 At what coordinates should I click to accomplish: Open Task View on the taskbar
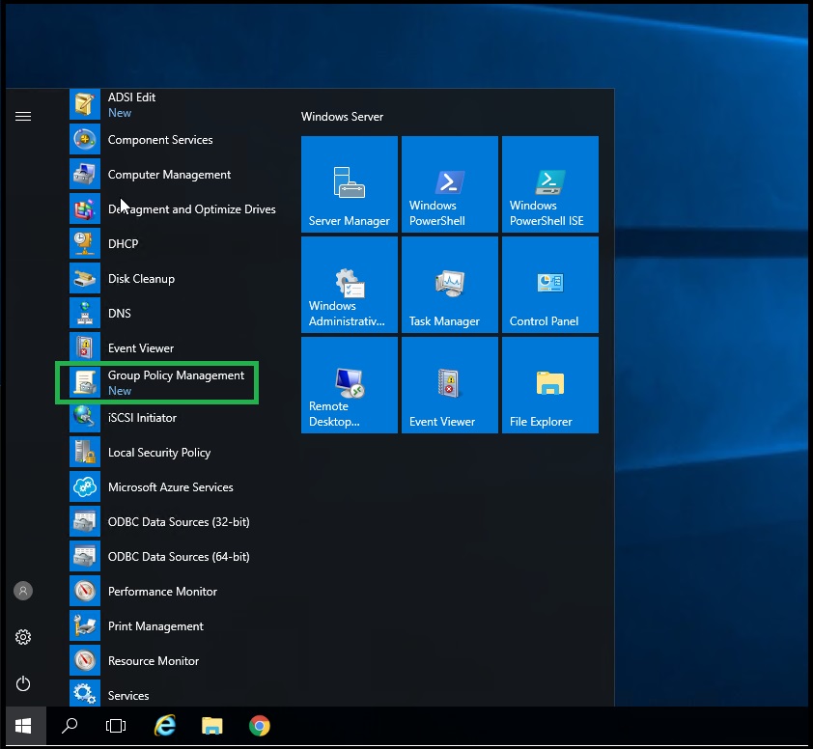(x=116, y=726)
